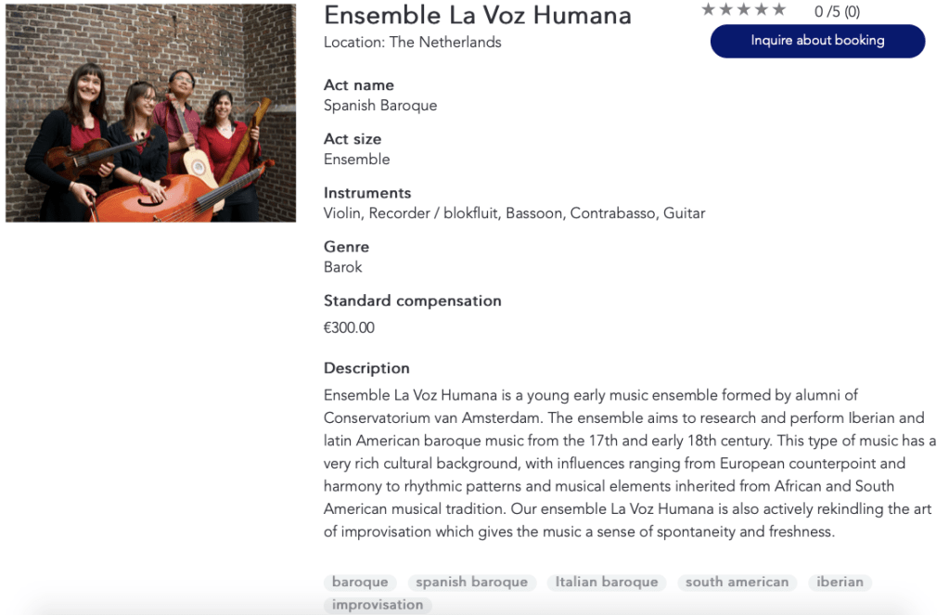
Task: Choose the "iberian" tag
Action: [840, 583]
